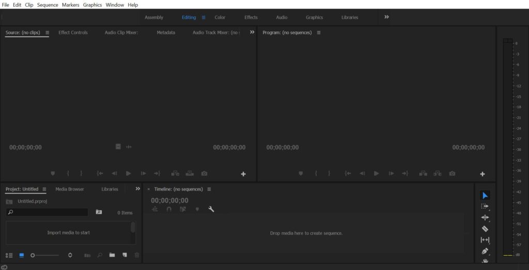This screenshot has height=270, width=529.
Task: Open Timeline display settings wrench
Action: (211, 209)
